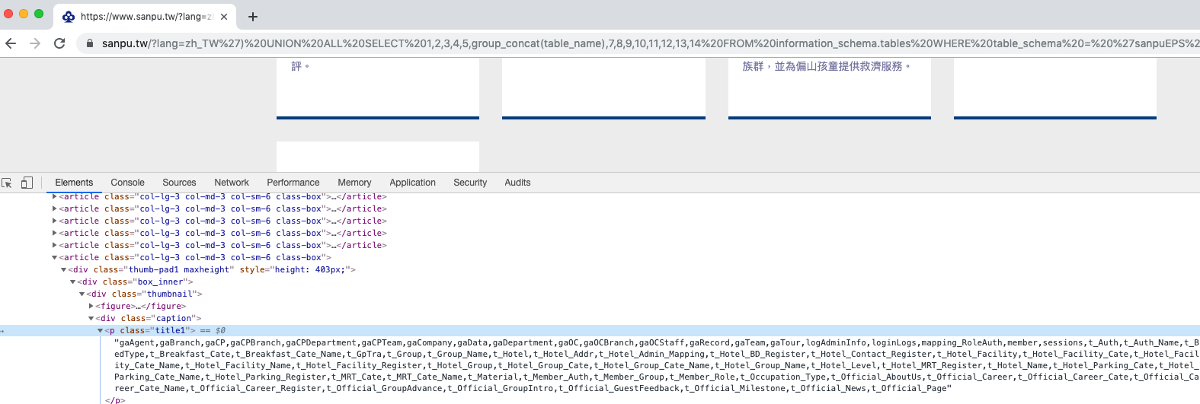Select the div class box_inner line
This screenshot has width=1200, height=404.
click(135, 282)
